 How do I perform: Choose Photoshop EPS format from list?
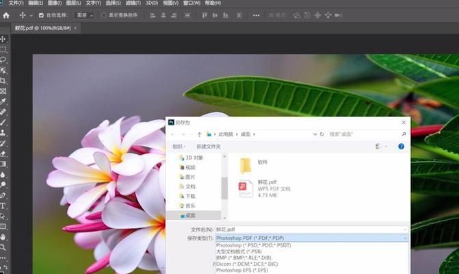pyautogui.click(x=241, y=270)
